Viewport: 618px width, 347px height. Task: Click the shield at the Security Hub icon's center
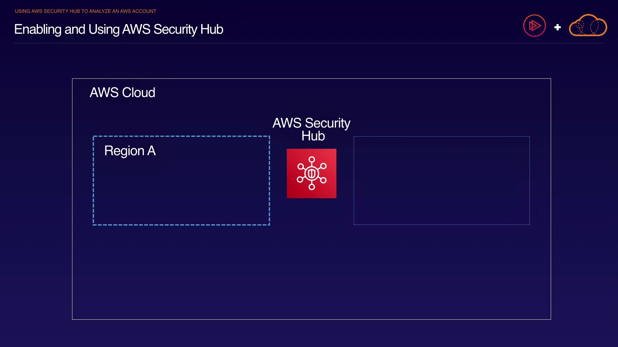(312, 174)
